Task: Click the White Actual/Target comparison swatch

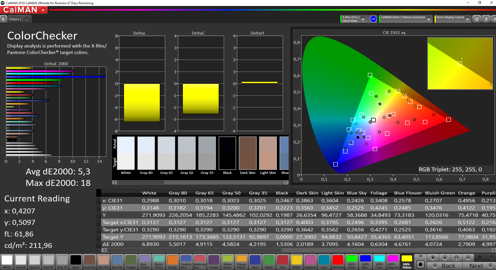Action: coord(126,153)
